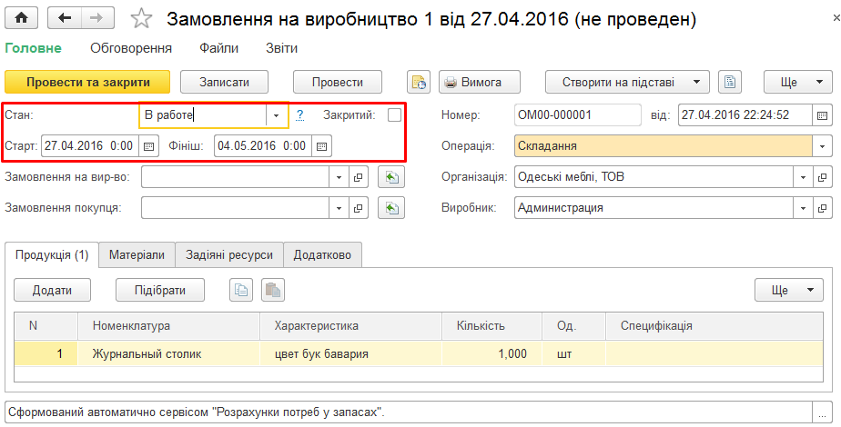Fill by Замовлення на вир-во green arrow
841x427 pixels.
391,177
